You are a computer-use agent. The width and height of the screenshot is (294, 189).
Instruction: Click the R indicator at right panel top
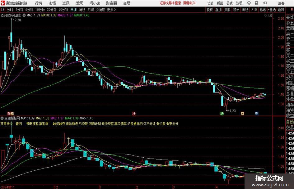(292, 10)
